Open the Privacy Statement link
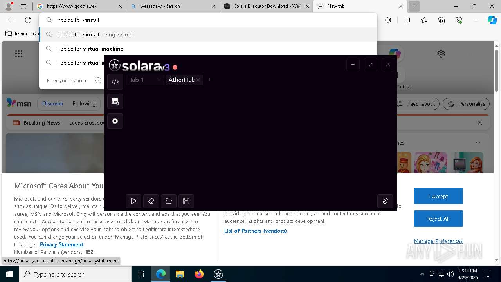The width and height of the screenshot is (501, 282). [x=61, y=244]
